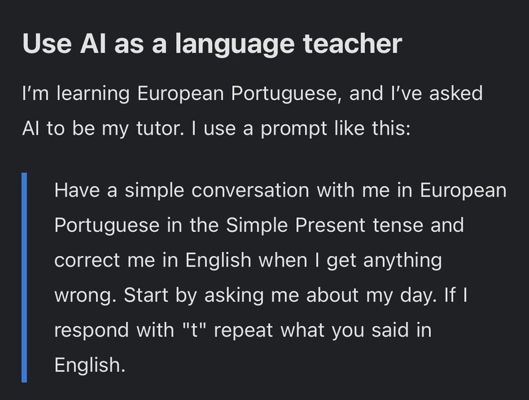529x400 pixels.
Task: Click the word 'anything' in the blockquote
Action: [x=402, y=261]
